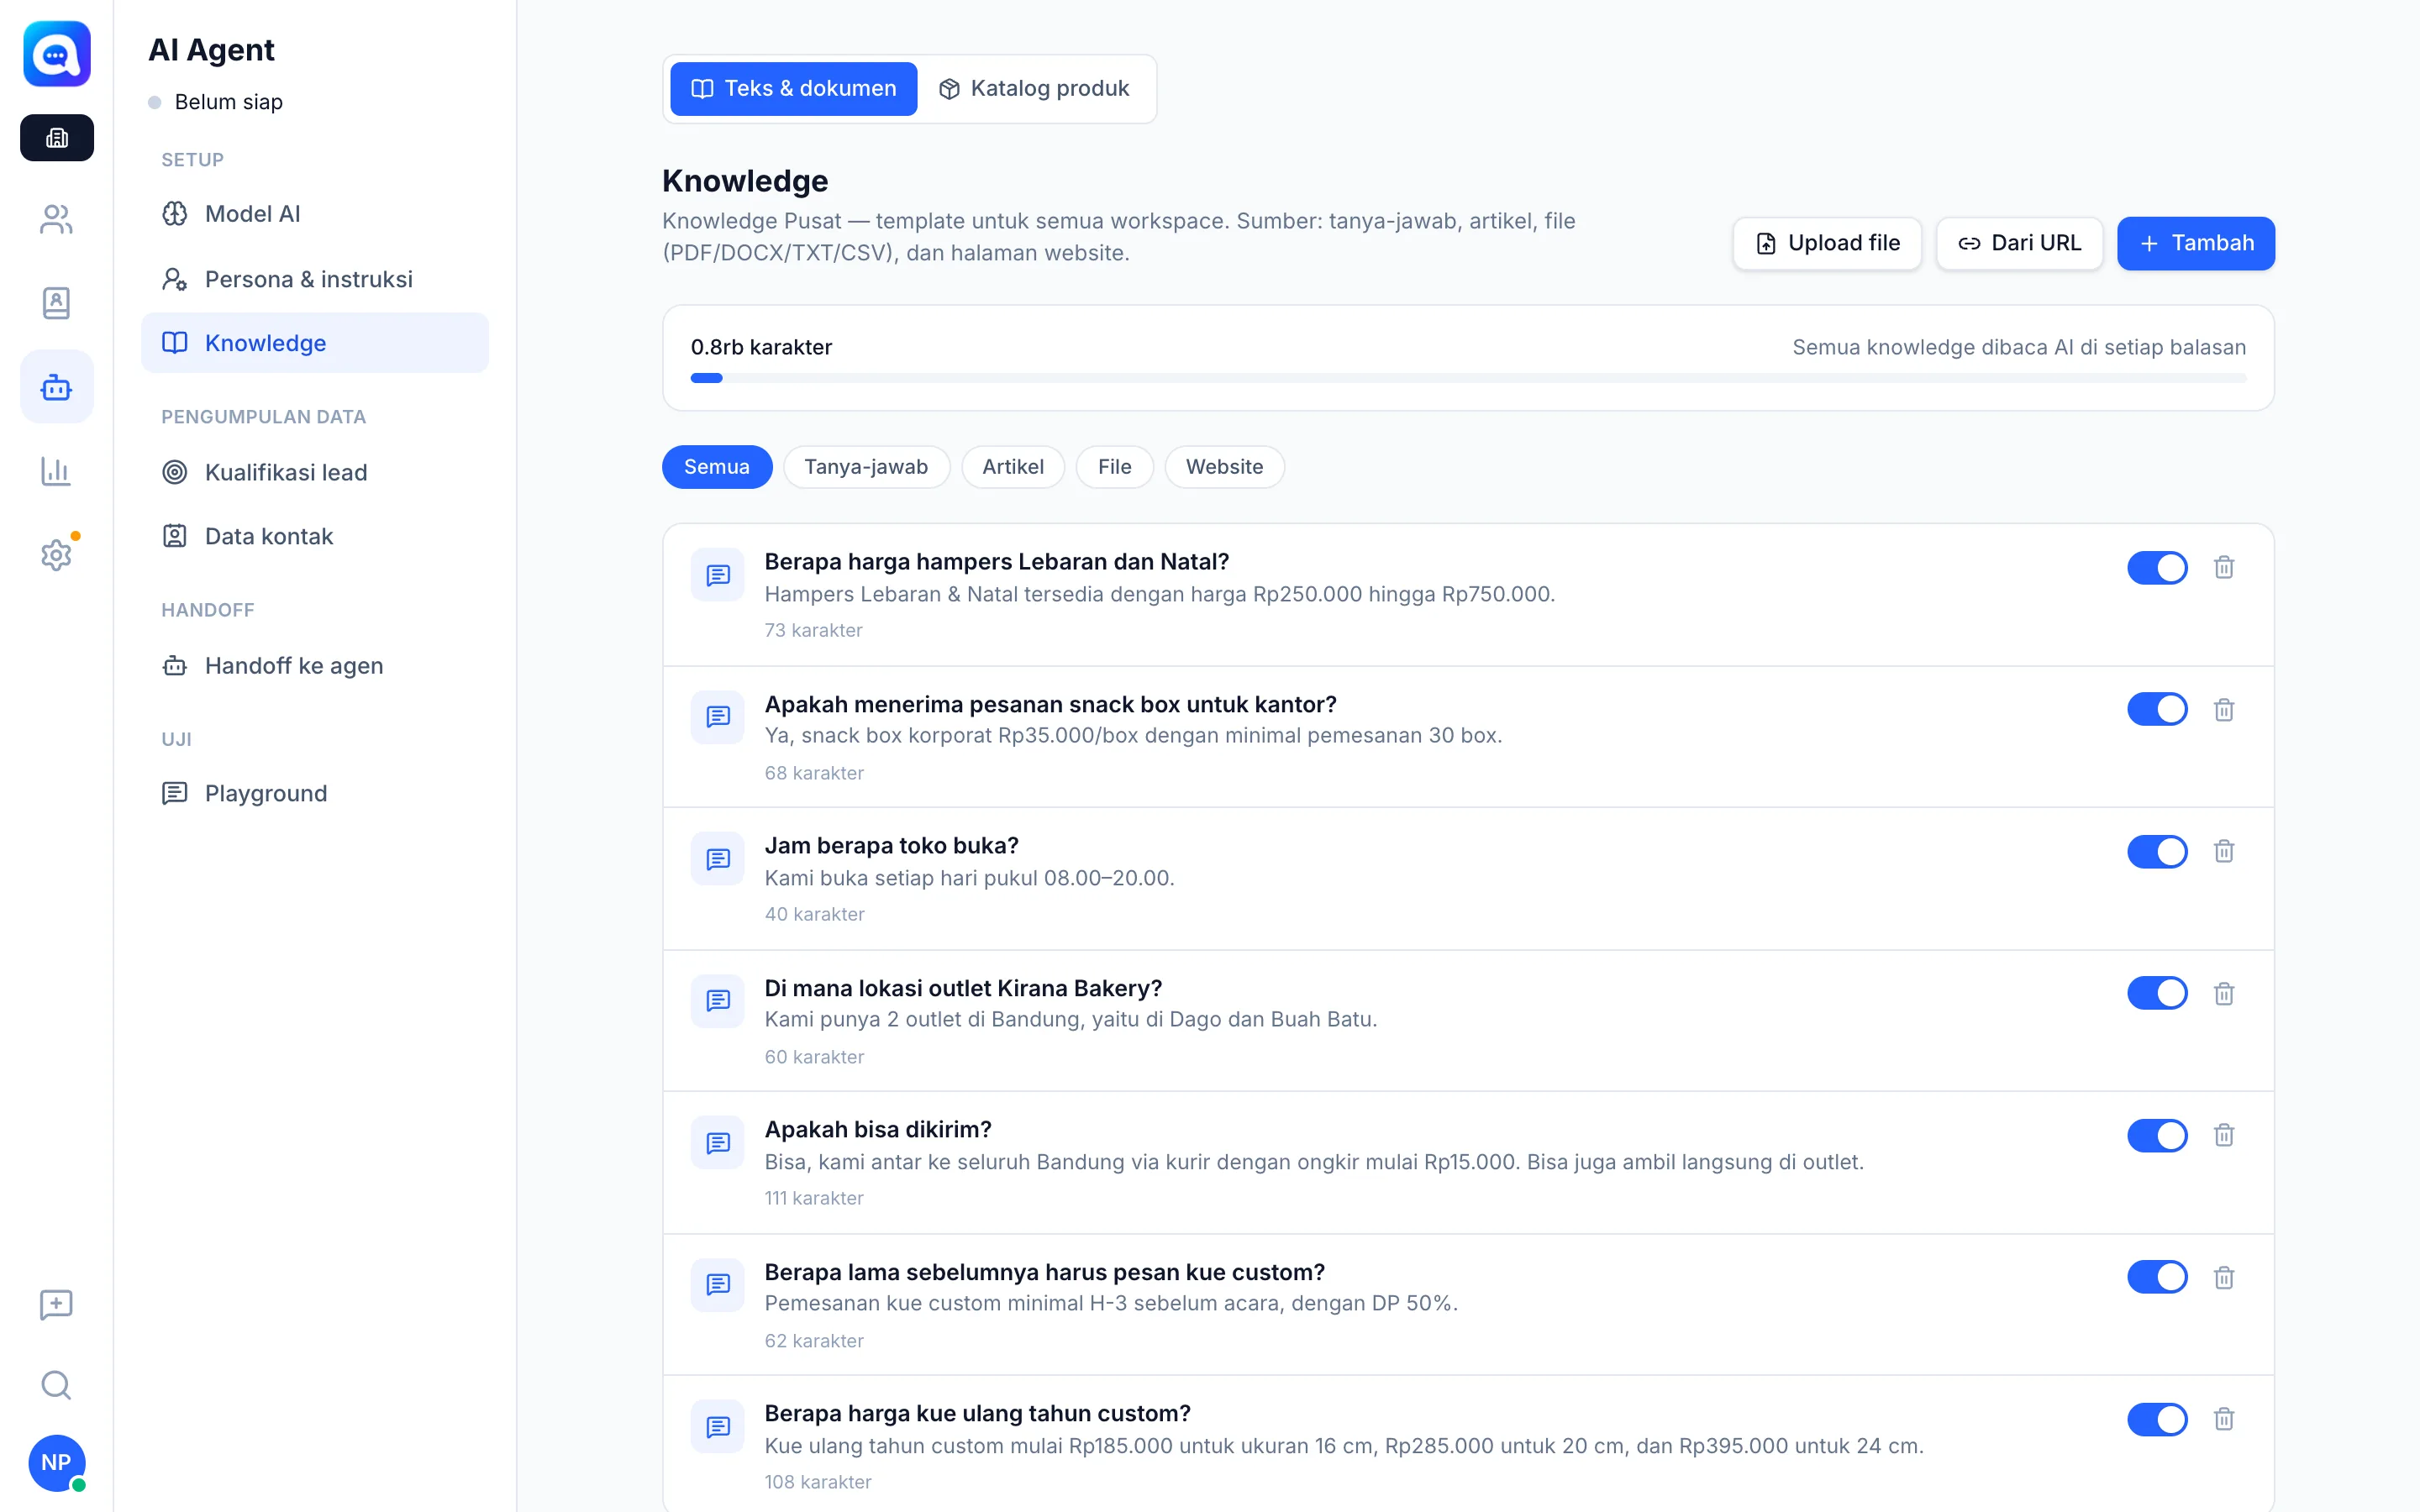The height and width of the screenshot is (1512, 2420).
Task: Open the address book icon in the left rail
Action: click(57, 303)
